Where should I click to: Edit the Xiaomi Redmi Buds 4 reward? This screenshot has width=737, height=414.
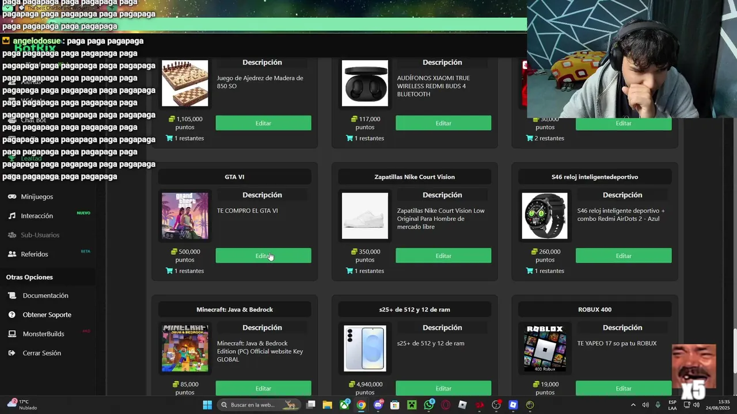coord(443,123)
